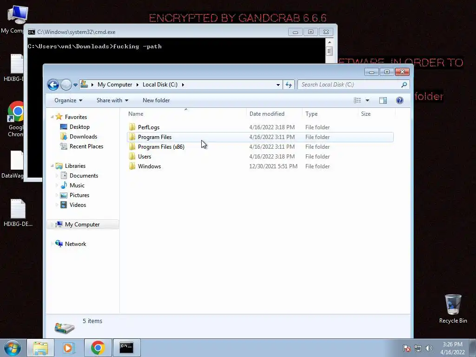Go back using the Explorer back arrow

53,85
